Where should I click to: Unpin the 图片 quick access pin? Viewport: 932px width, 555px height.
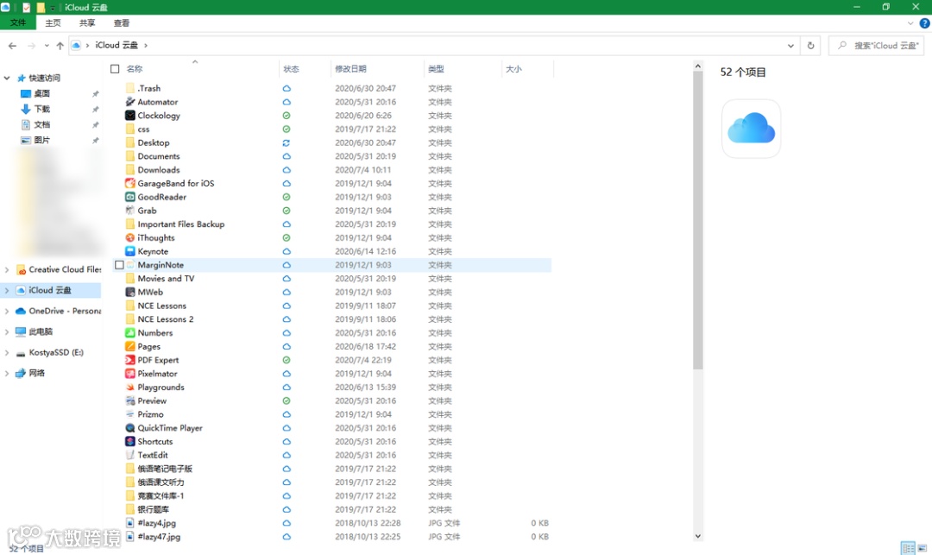(x=95, y=140)
